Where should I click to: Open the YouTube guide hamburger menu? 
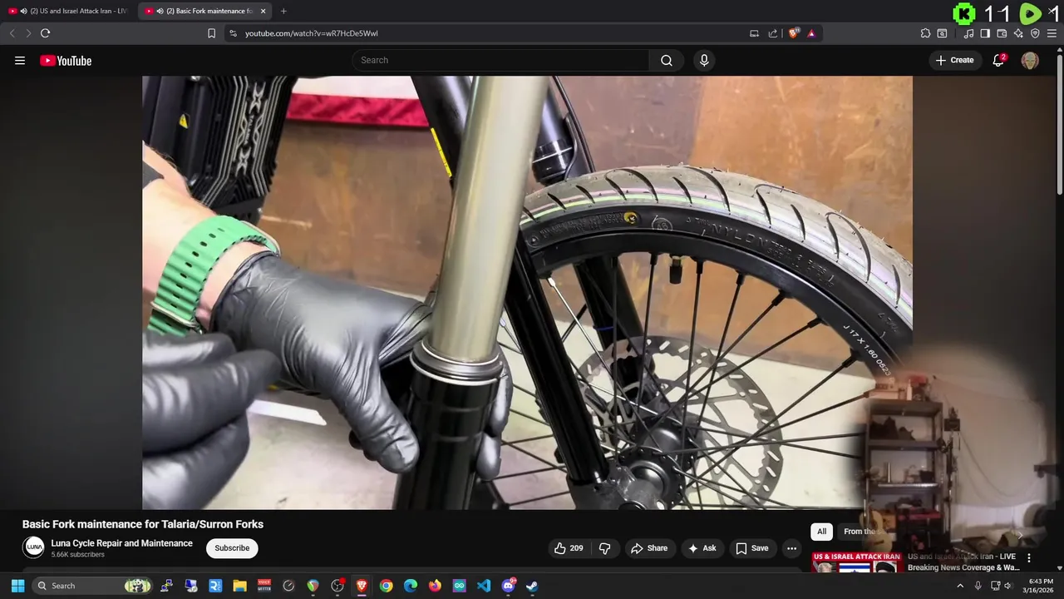tap(20, 60)
